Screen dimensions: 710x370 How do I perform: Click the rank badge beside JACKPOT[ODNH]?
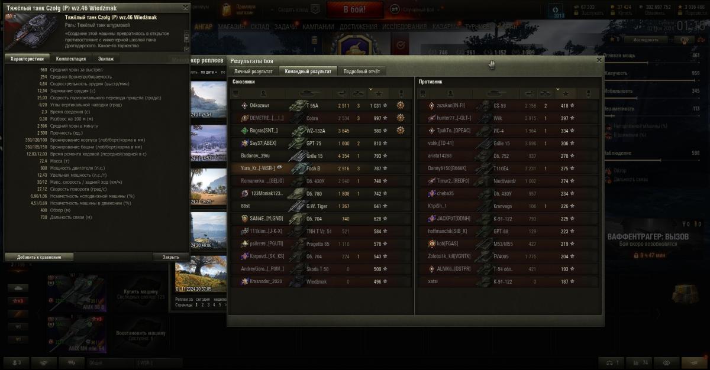(x=432, y=219)
